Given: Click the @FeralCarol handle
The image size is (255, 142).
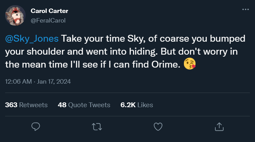Looking at the screenshot, I should [x=48, y=20].
